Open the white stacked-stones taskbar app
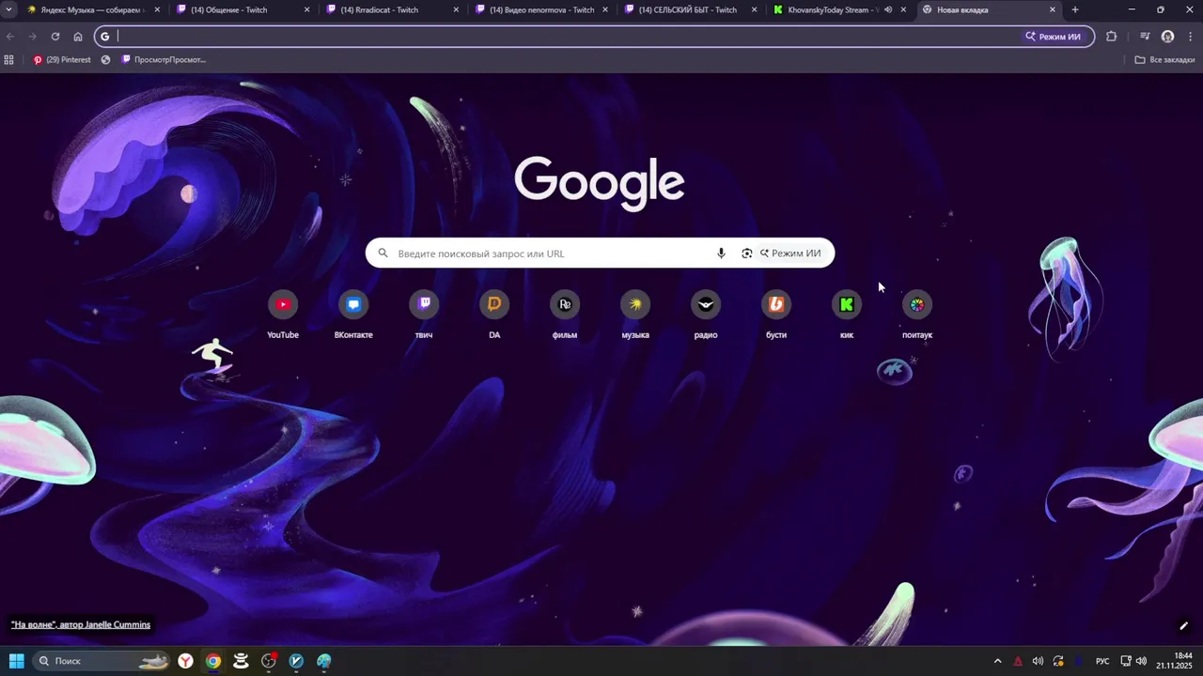 [241, 661]
